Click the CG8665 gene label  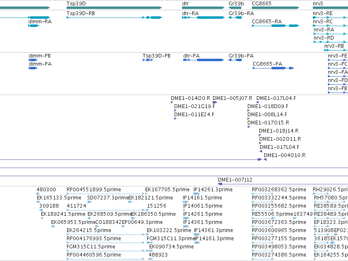(261, 4)
